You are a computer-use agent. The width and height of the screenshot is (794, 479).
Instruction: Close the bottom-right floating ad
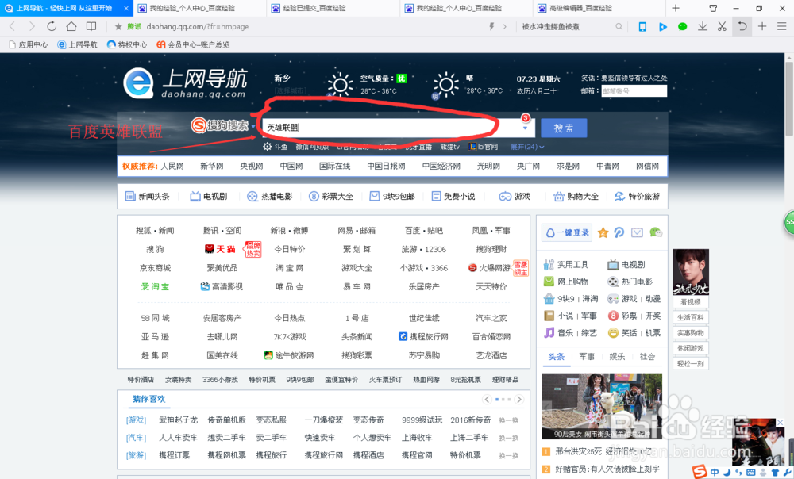coord(781,423)
